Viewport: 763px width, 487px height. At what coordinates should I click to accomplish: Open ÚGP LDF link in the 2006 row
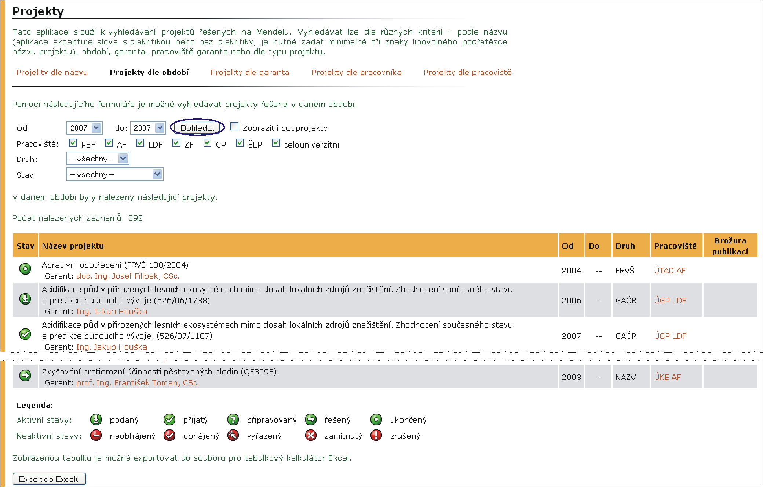670,300
